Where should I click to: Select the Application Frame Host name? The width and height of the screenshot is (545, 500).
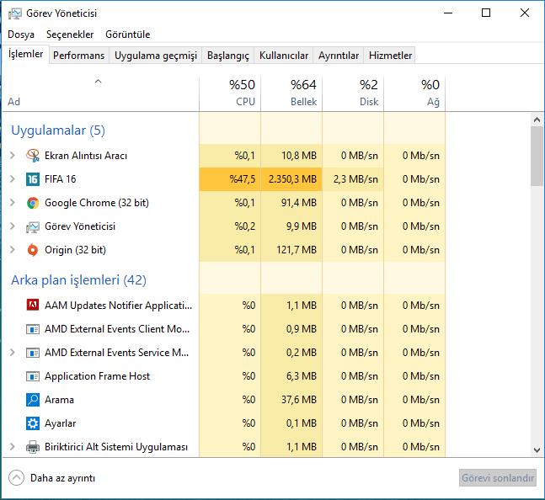click(97, 376)
